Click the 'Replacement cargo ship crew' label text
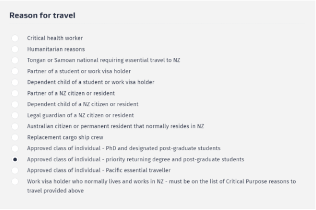316x210 pixels. pyautogui.click(x=65, y=137)
